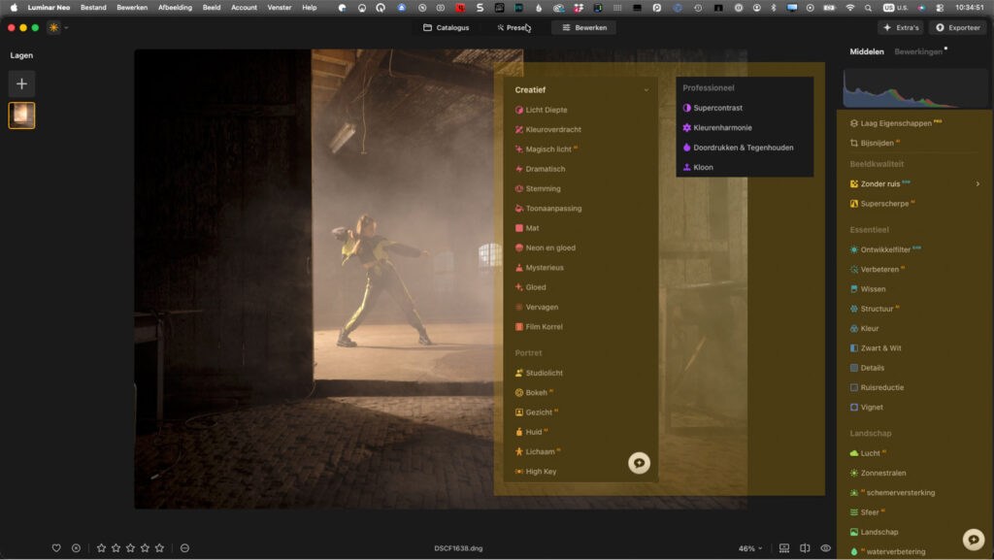Expand Ontwikkelfilter tool
The width and height of the screenshot is (994, 560).
tap(885, 249)
